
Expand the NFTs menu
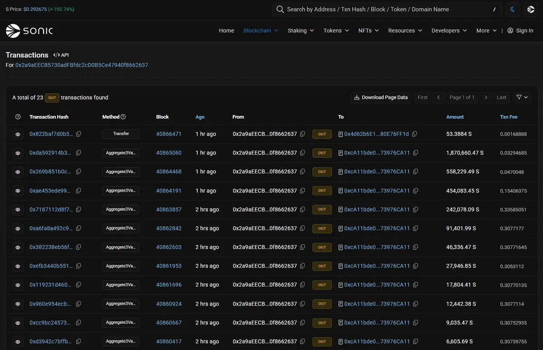[369, 30]
